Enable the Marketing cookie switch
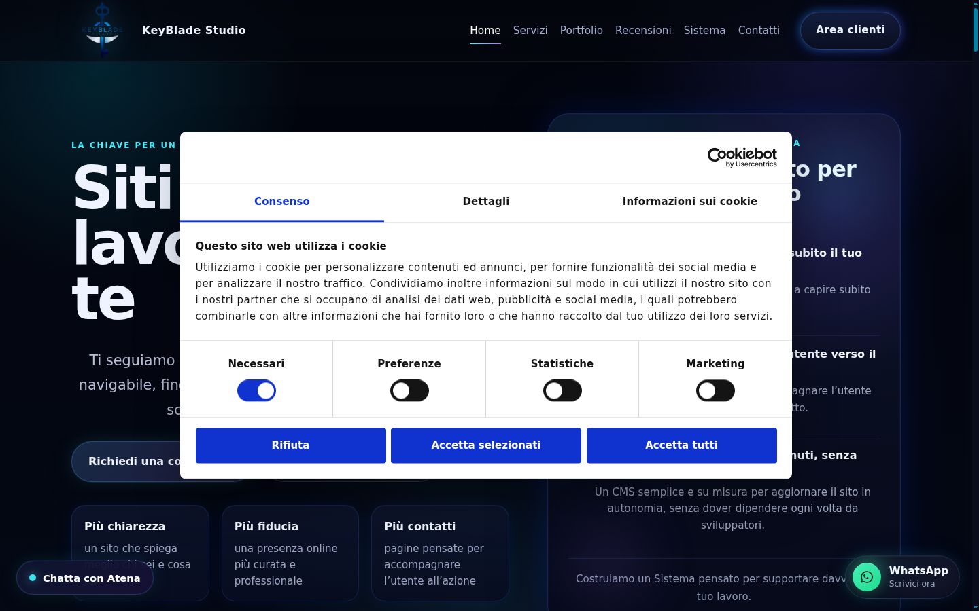 point(715,390)
